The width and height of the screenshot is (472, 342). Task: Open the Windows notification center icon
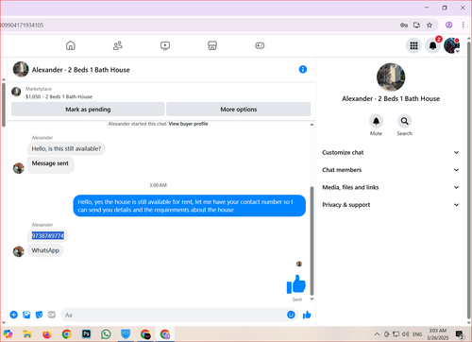pos(460,334)
